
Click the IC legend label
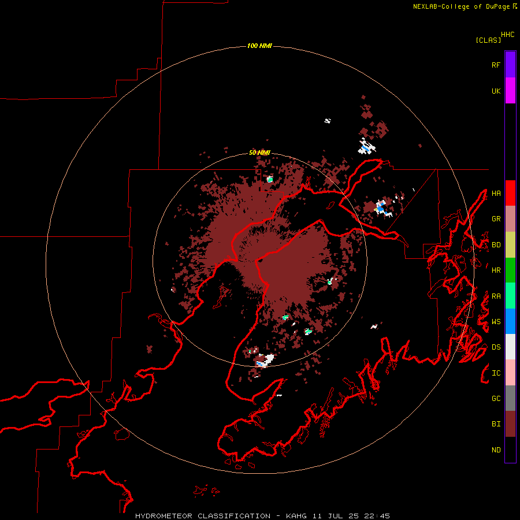coord(496,373)
